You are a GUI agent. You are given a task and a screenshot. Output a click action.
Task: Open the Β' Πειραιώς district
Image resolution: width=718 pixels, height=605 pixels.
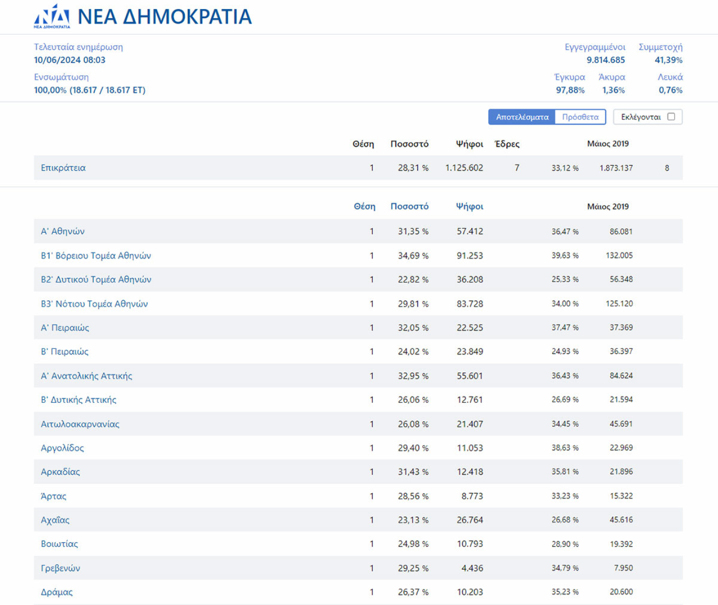(x=65, y=352)
